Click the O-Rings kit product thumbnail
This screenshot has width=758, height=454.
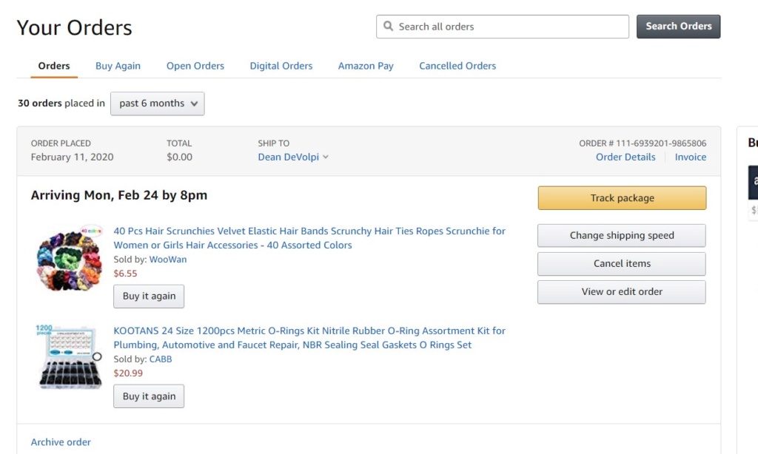click(70, 357)
